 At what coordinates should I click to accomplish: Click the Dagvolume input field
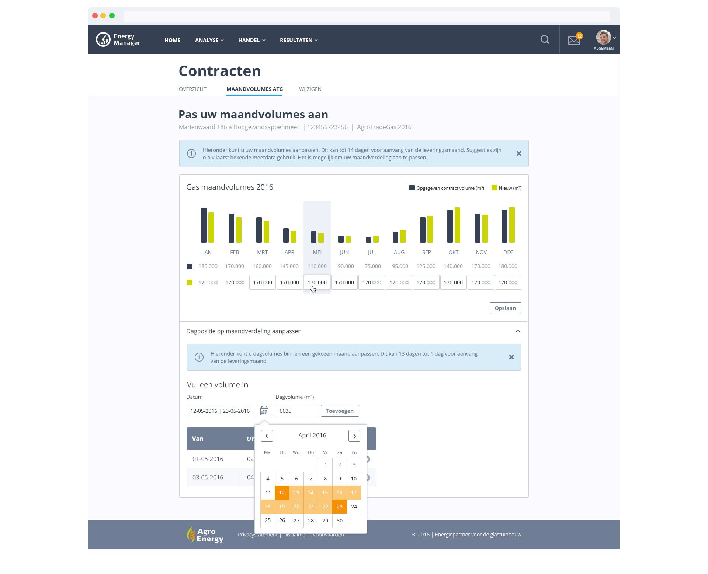click(x=296, y=411)
